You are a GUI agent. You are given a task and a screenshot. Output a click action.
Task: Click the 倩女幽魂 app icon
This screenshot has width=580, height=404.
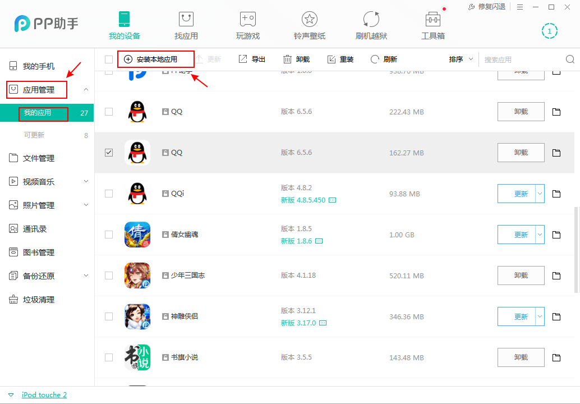[x=137, y=235]
